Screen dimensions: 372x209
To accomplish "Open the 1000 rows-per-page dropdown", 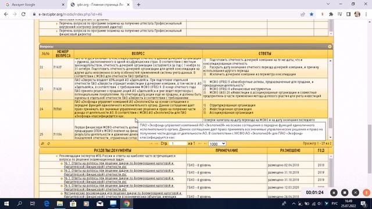I will [217, 143].
